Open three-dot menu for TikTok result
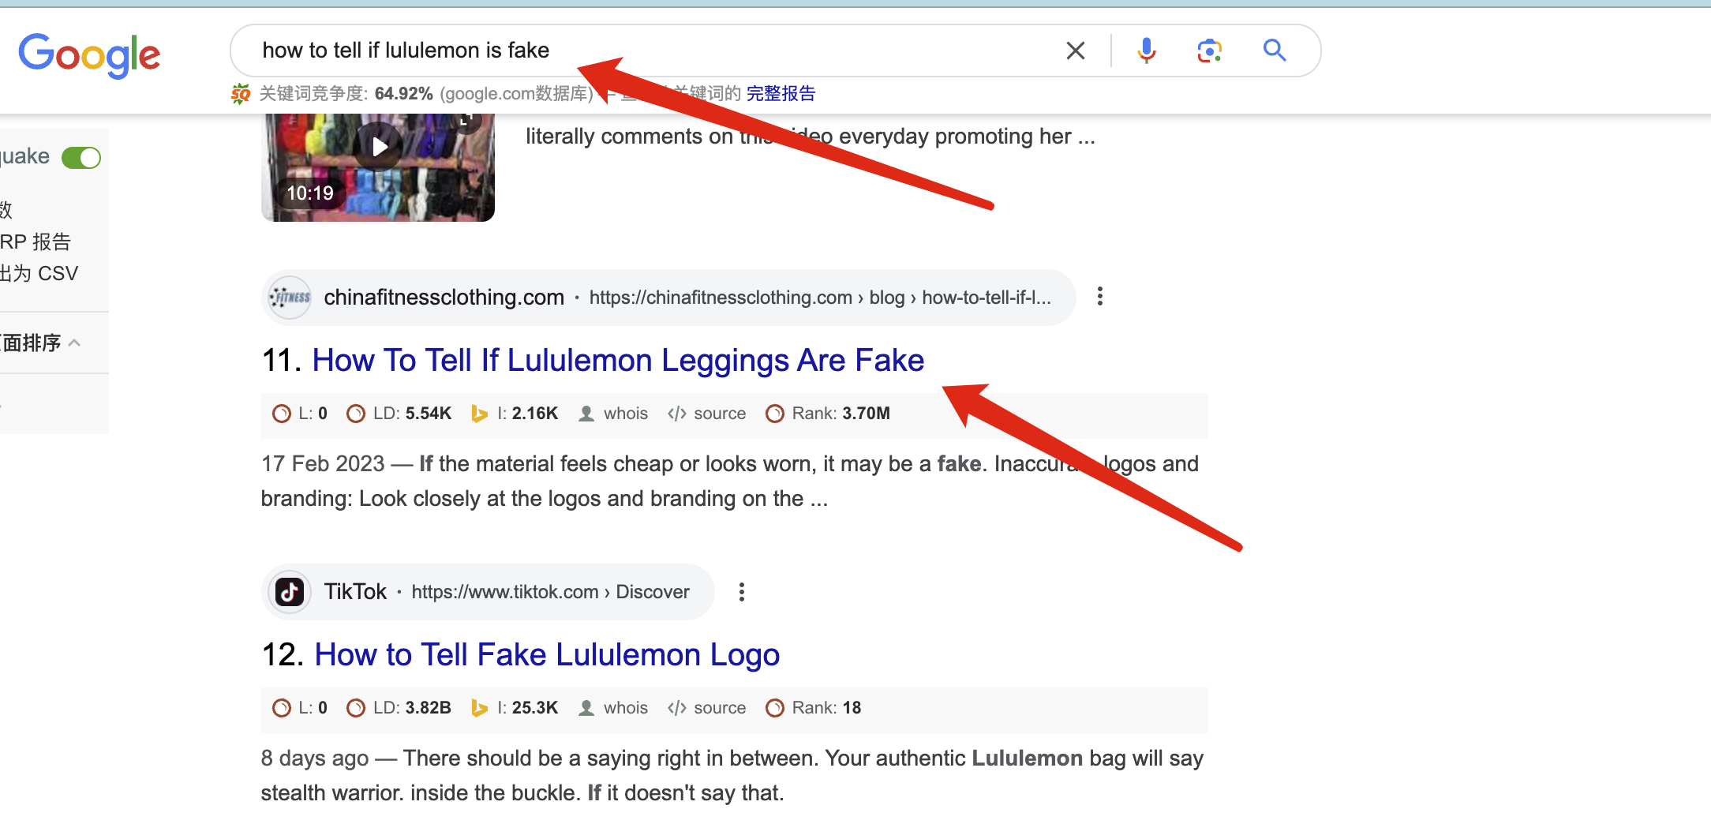 click(x=741, y=592)
